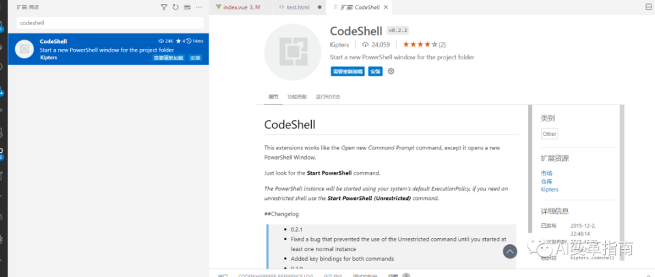Open Kipters link under 扩展资源
The height and width of the screenshot is (277, 655).
(x=549, y=189)
